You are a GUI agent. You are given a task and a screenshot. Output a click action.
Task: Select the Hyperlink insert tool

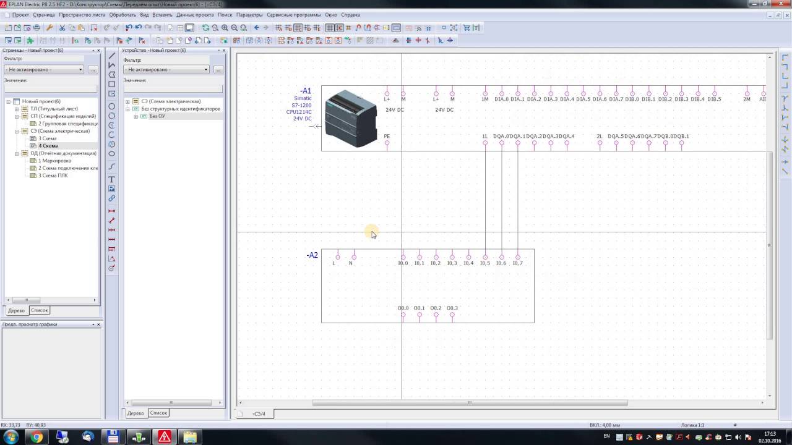coord(112,198)
